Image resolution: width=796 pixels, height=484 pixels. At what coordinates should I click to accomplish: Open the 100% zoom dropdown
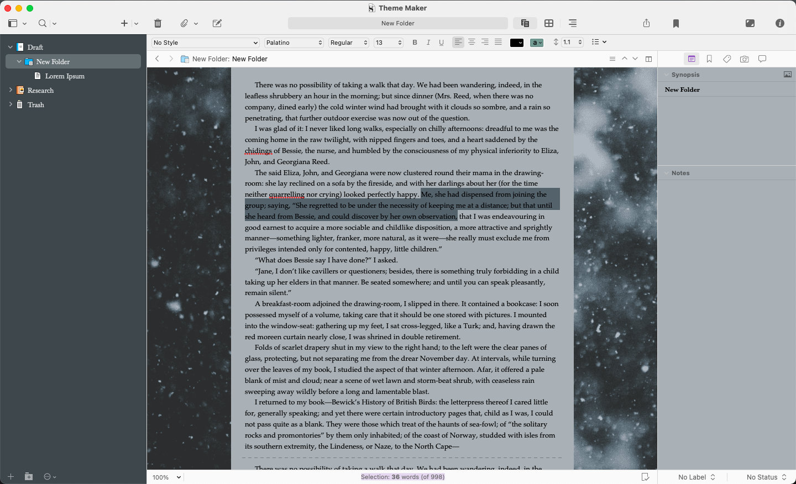coord(167,477)
